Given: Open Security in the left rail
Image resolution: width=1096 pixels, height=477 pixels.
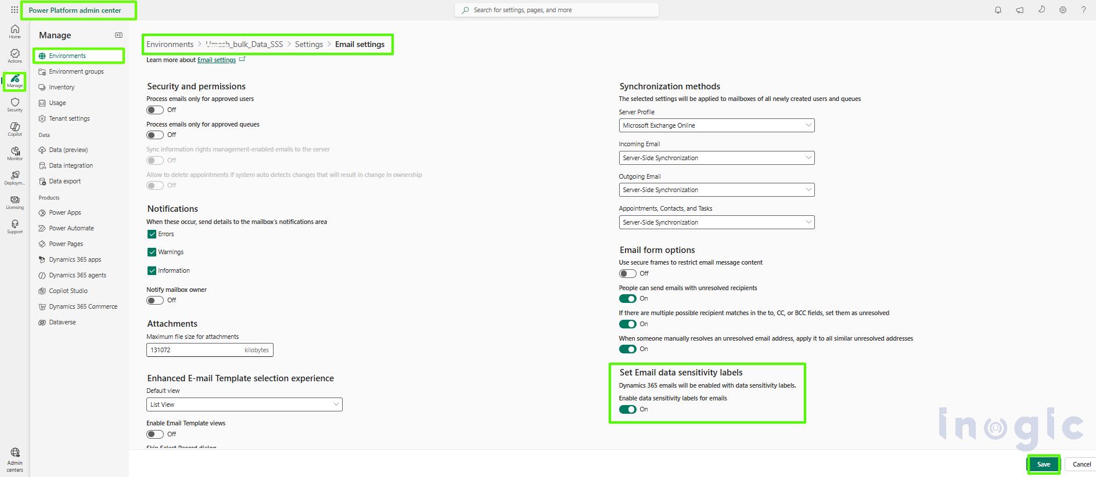Looking at the screenshot, I should pyautogui.click(x=15, y=105).
